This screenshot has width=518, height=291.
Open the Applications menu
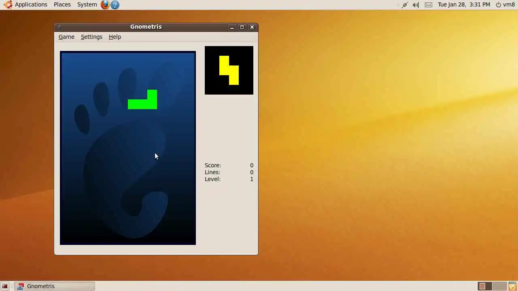(x=31, y=4)
